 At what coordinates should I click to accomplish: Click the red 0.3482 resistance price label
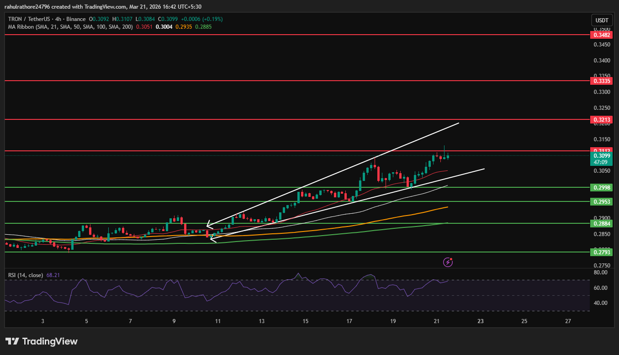602,35
